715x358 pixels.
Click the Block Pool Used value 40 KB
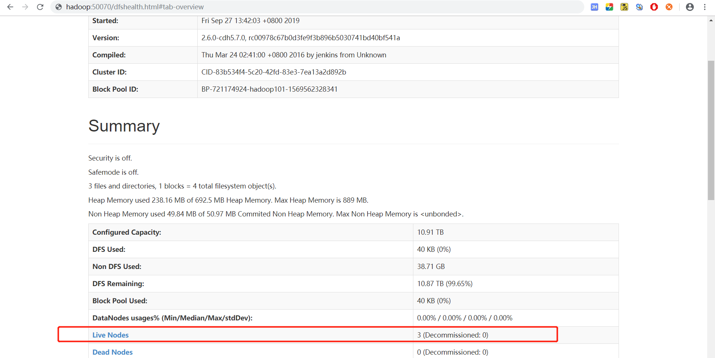coord(434,301)
